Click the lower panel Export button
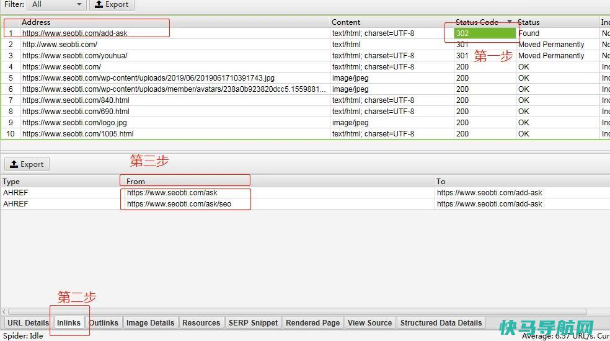This screenshot has height=341, width=610. pos(27,164)
